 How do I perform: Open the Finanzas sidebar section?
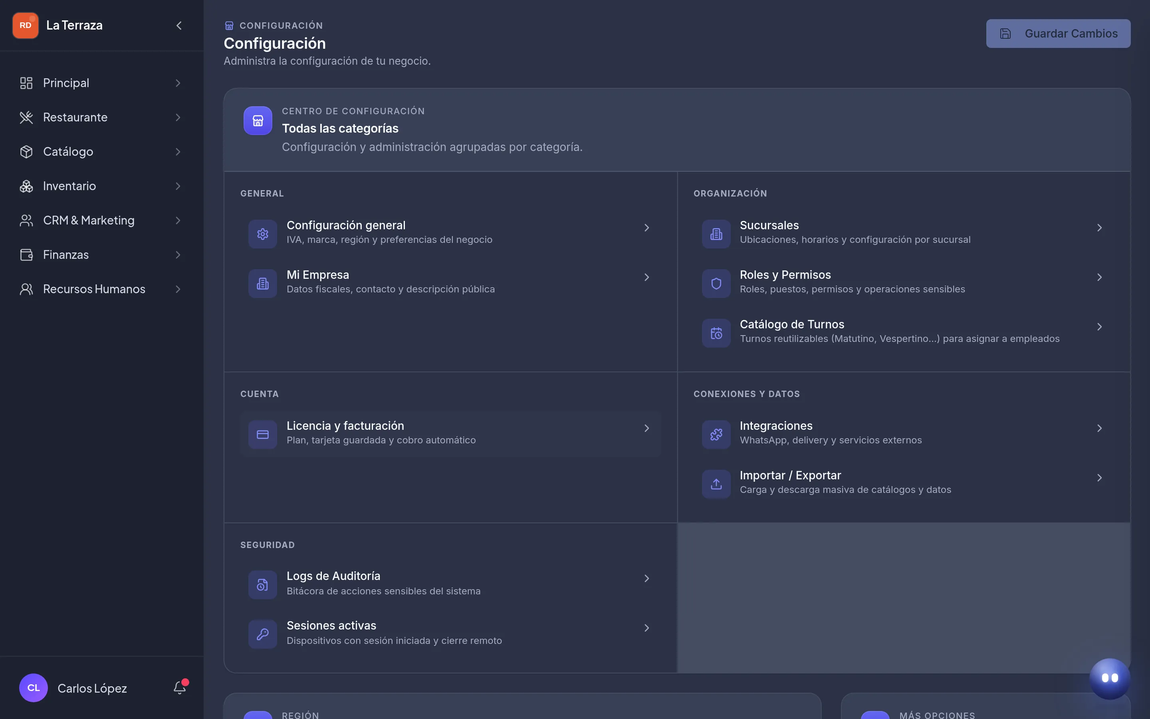click(101, 255)
